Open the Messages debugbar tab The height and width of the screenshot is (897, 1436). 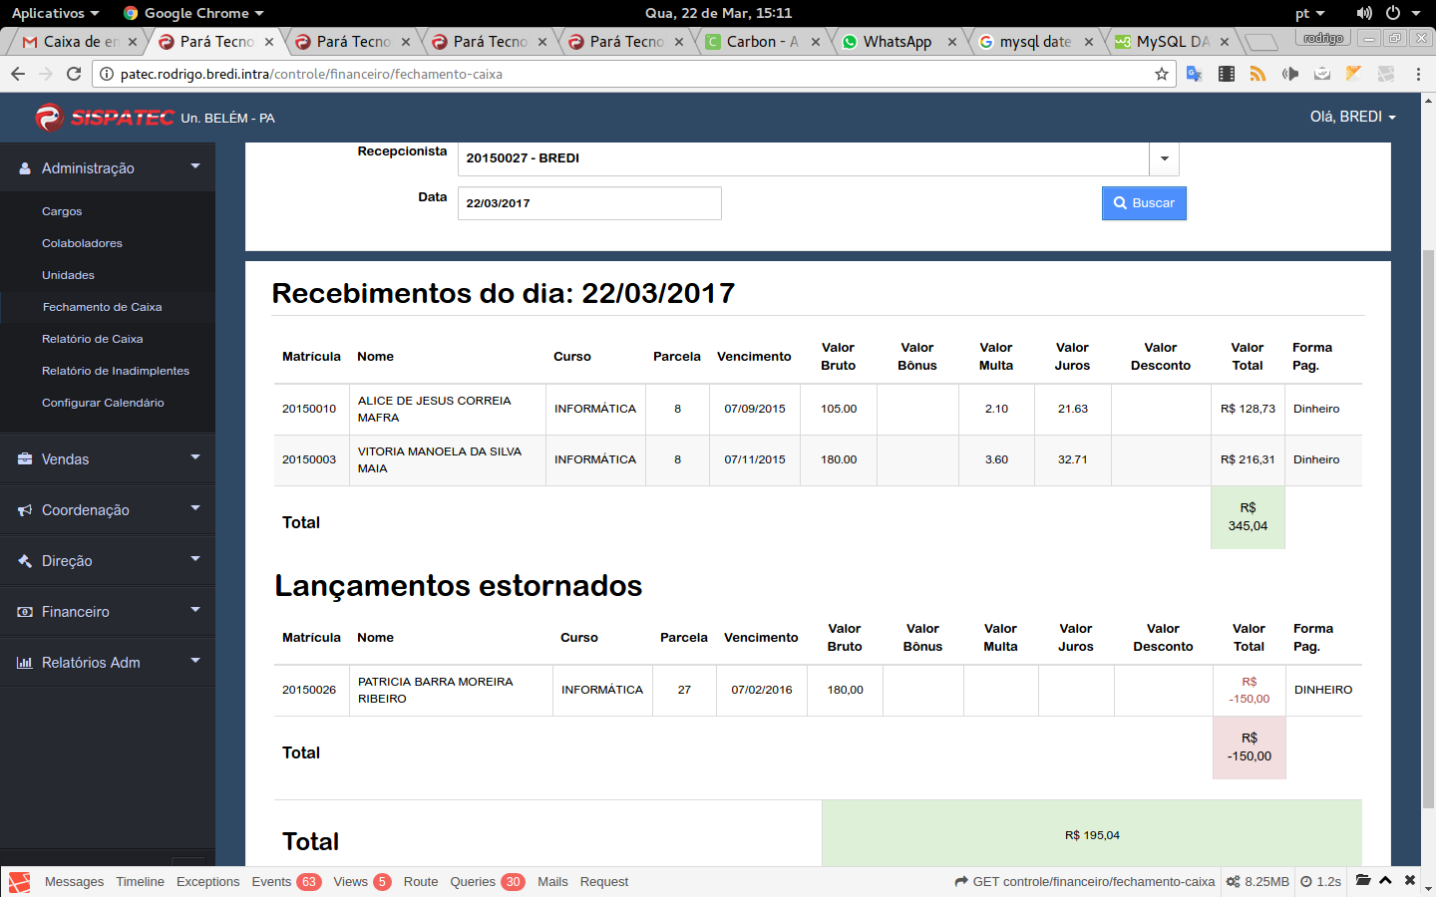click(74, 882)
